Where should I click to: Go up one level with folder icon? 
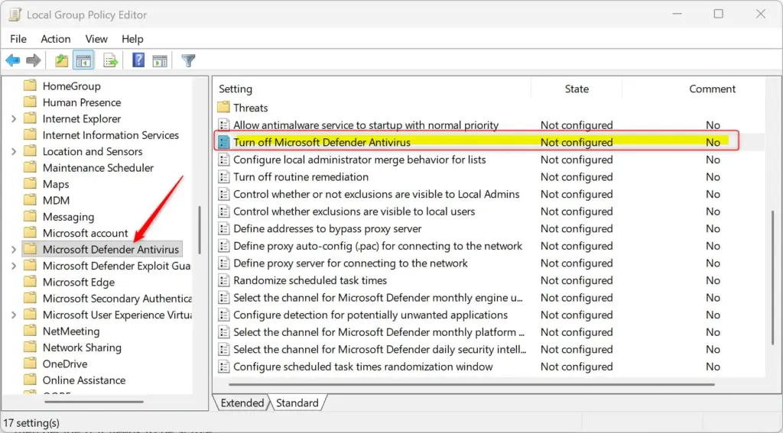click(x=61, y=61)
